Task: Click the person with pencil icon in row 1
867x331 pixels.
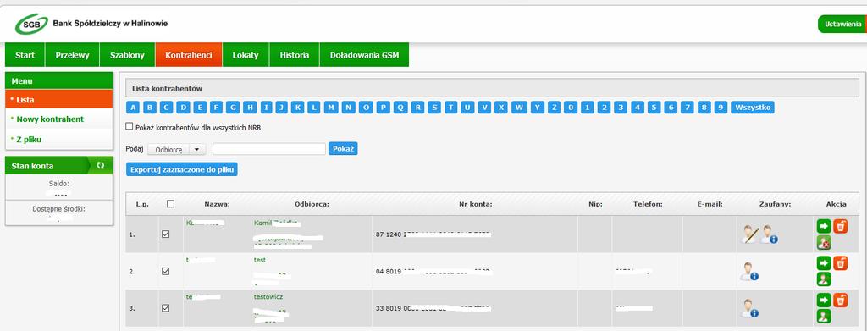Action: click(x=750, y=234)
